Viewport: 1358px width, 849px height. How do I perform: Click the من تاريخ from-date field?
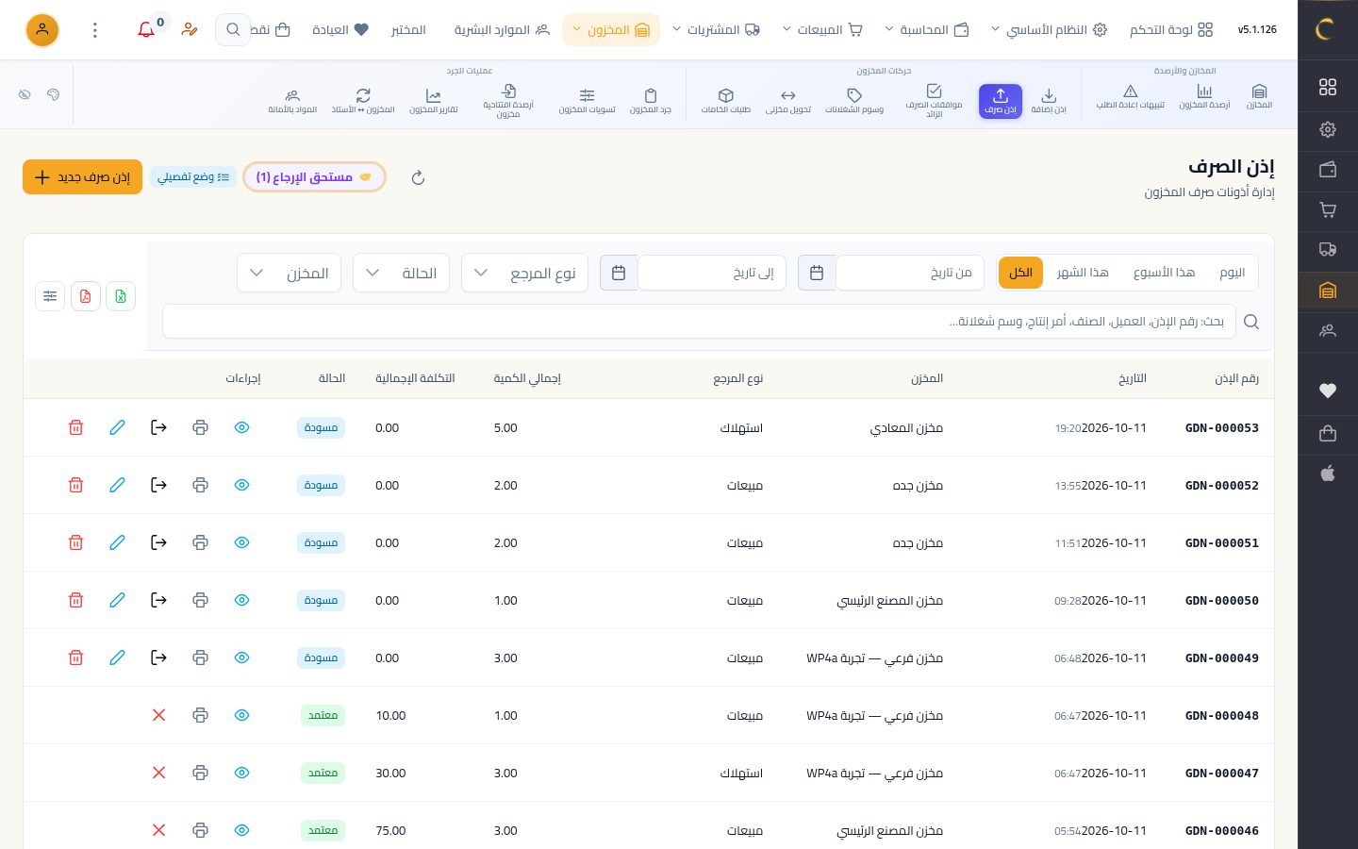point(910,273)
